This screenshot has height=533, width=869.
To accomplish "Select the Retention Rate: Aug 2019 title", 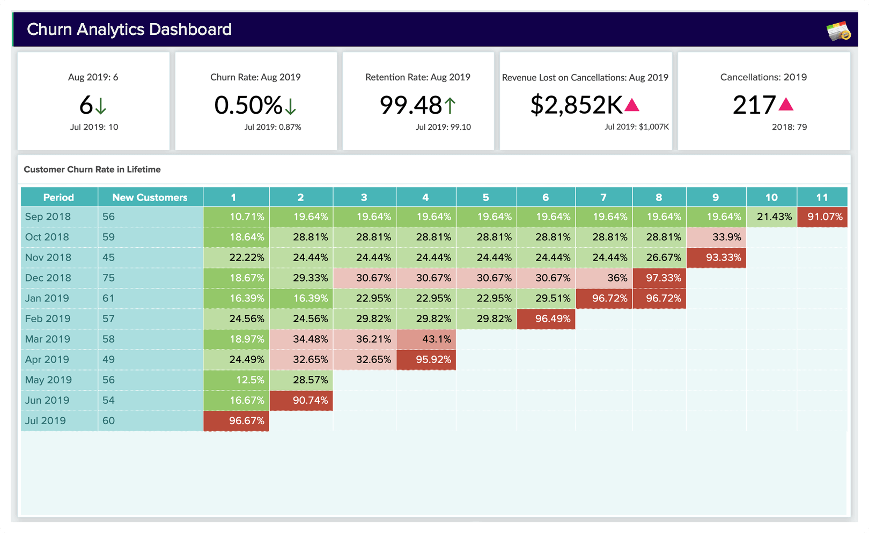I will (418, 77).
